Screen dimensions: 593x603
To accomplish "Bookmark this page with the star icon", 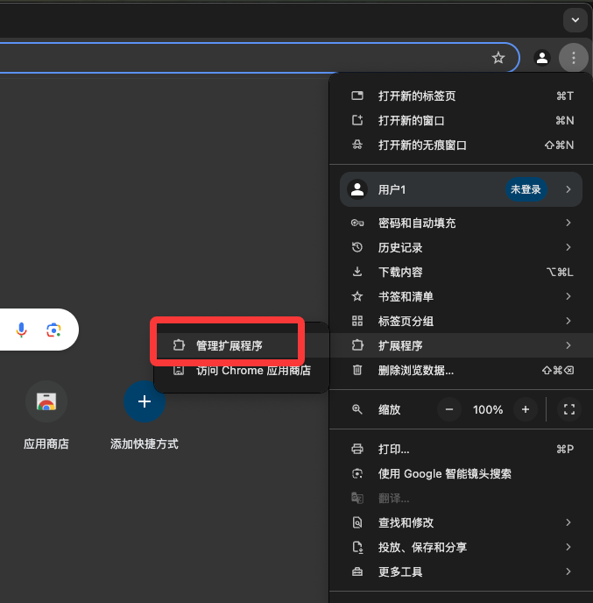I will click(x=498, y=58).
